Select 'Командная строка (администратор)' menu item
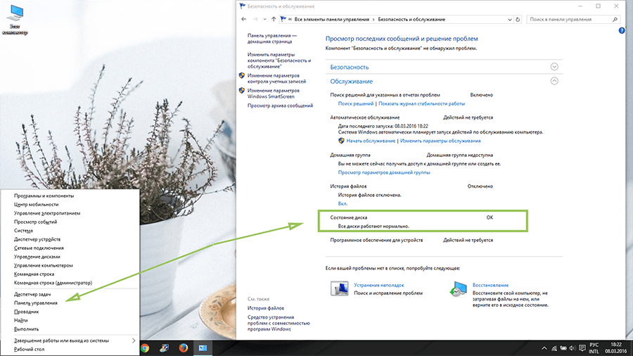Screen dimensions: 633x356 (x=70, y=283)
